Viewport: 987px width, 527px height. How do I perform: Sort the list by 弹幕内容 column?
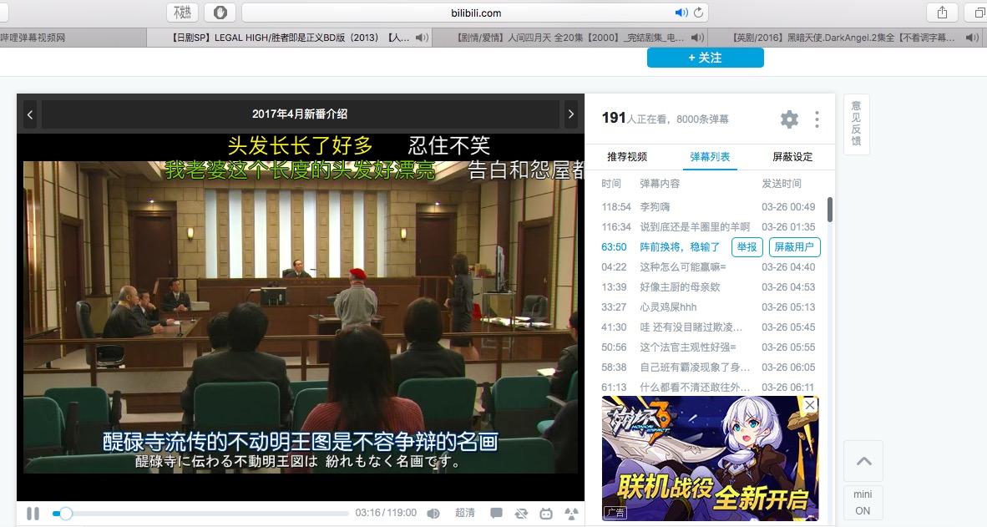click(x=660, y=183)
